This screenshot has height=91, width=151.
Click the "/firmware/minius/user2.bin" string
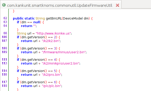tap(64, 52)
